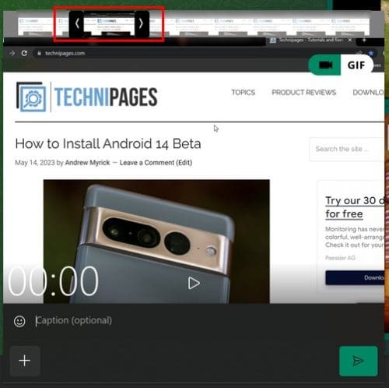Open the Andrew Myrick author link

[x=87, y=163]
